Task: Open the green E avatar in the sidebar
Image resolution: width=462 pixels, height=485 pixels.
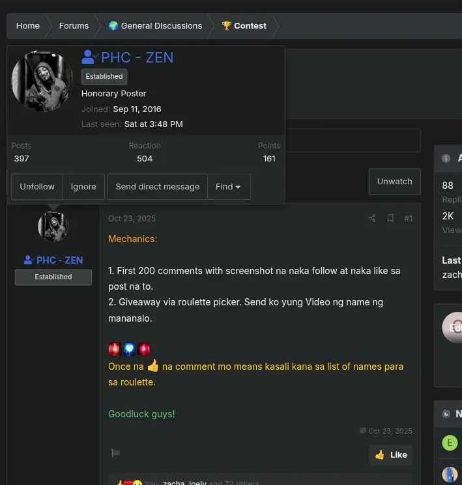Action: (450, 443)
